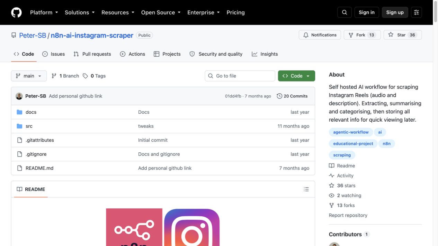
Task: Open the Activity link in About
Action: tap(341, 176)
